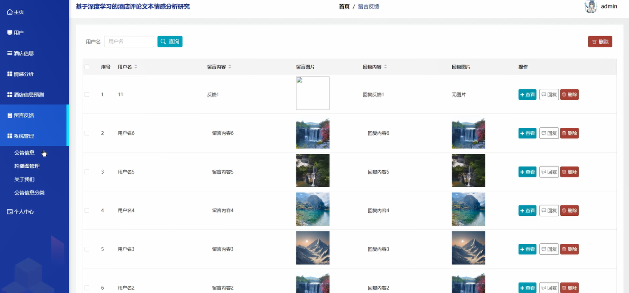629x293 pixels.
Task: Open the admin user dropdown
Action: (609, 6)
